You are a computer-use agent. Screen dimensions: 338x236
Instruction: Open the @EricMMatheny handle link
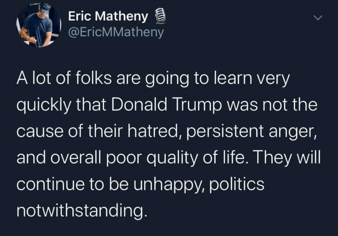[115, 32]
